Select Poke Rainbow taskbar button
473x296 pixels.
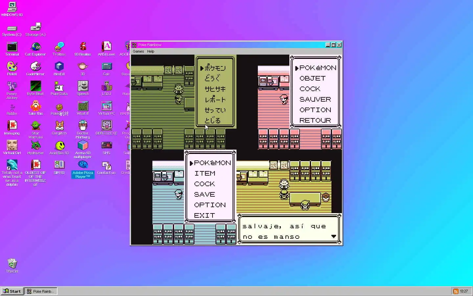point(41,291)
